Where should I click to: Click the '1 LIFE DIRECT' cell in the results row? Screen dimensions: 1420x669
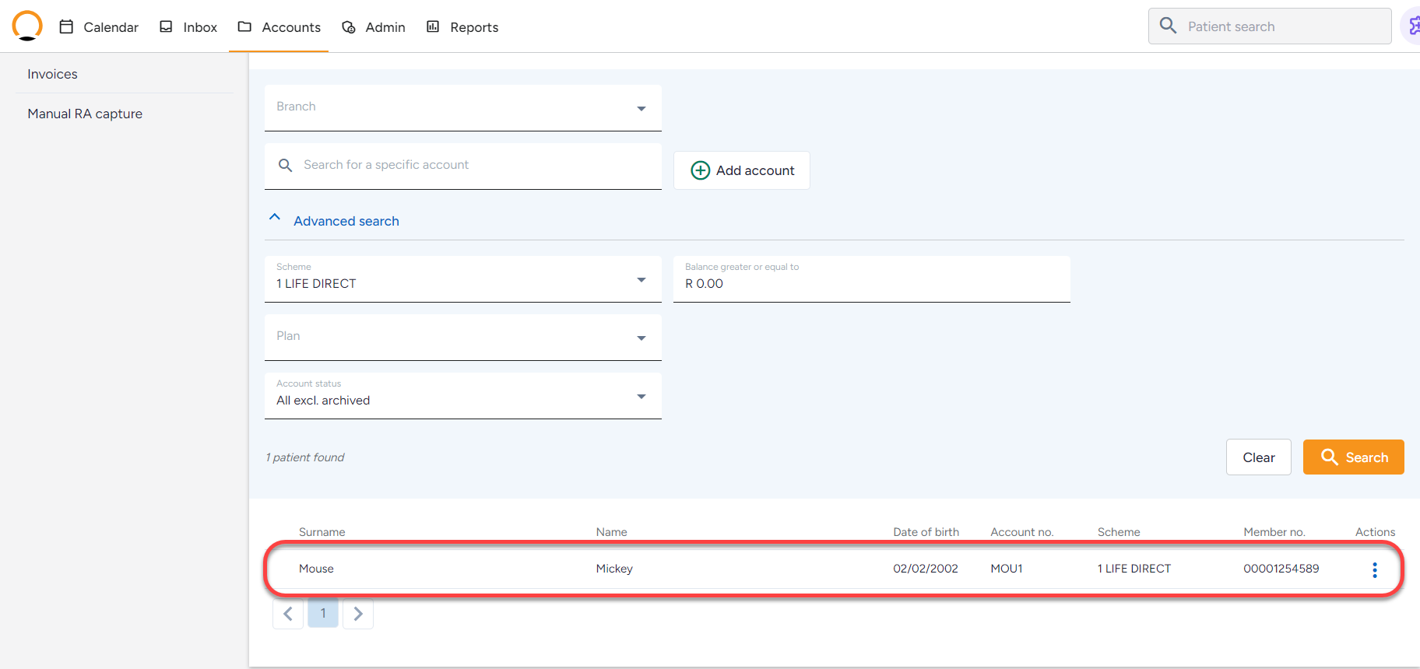click(1134, 569)
